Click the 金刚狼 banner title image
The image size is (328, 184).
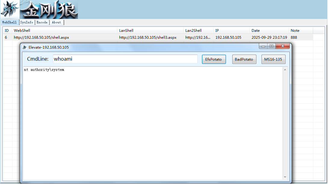click(x=49, y=9)
